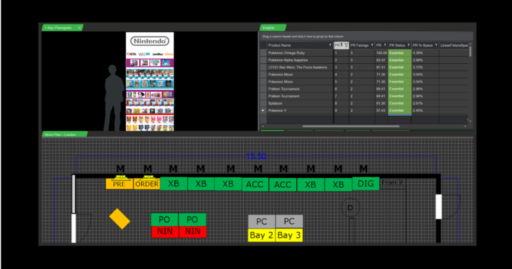This screenshot has height=269, width=512.
Task: Select the Pokemon Y product row
Action: point(364,111)
